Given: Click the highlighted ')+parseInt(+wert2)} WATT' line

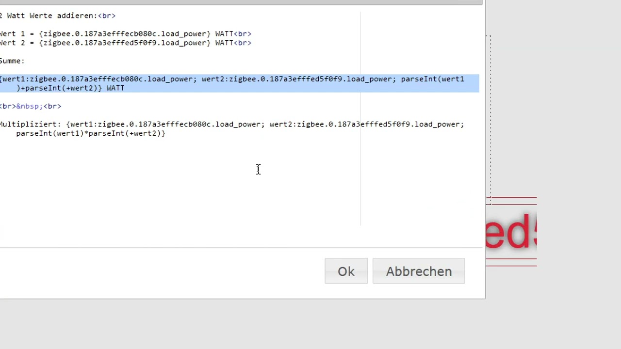Looking at the screenshot, I should [70, 88].
